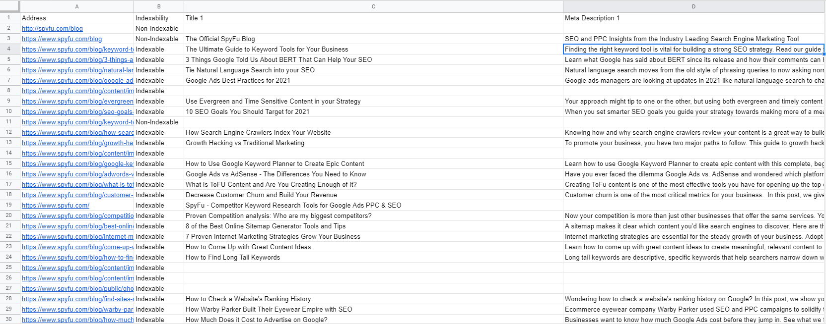Select '7 Proven Internet Marketing Strategies' cell

click(373, 236)
